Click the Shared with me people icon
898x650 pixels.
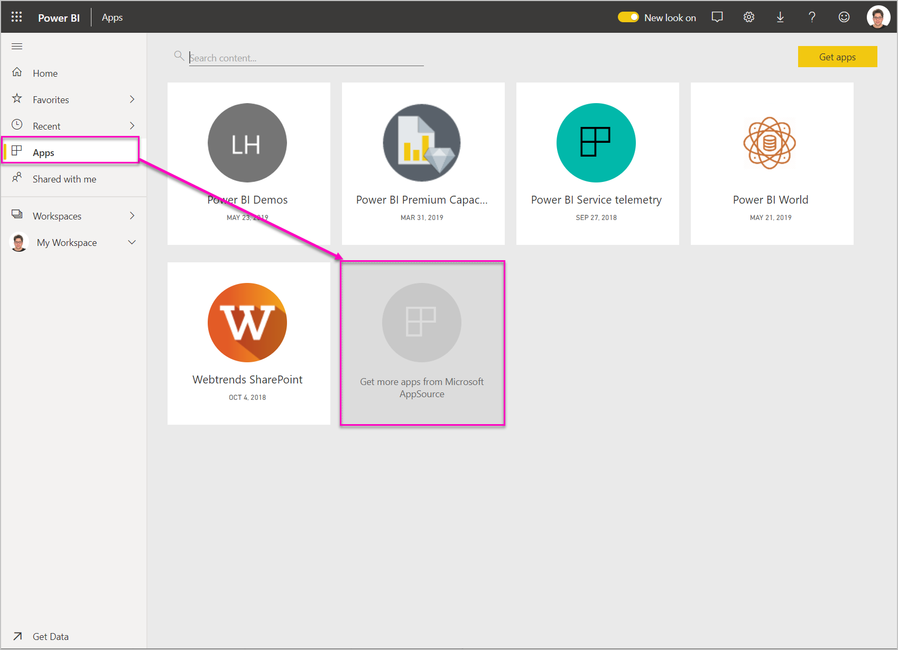click(x=17, y=177)
